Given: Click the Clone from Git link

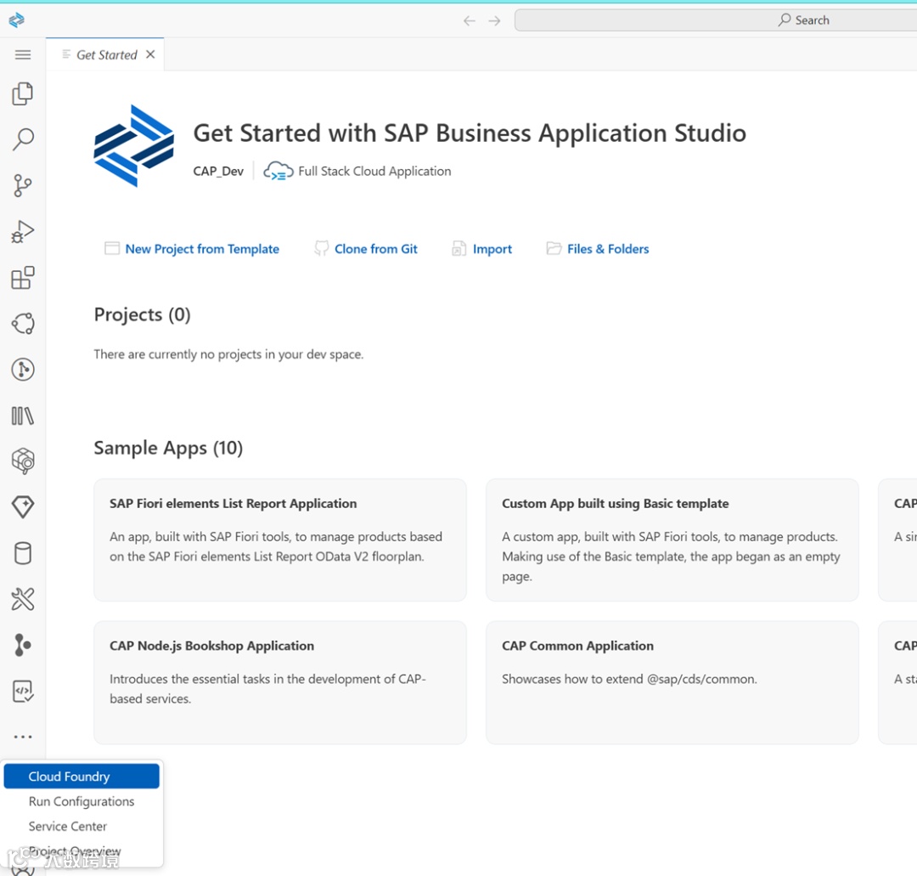Looking at the screenshot, I should click(376, 249).
